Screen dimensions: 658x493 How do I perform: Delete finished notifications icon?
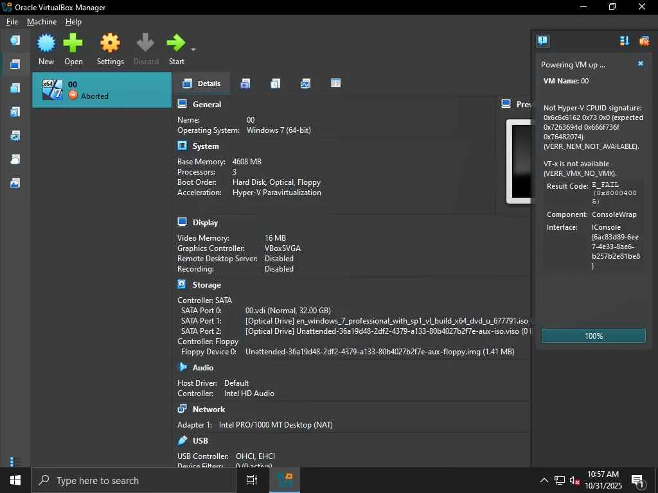pos(644,40)
